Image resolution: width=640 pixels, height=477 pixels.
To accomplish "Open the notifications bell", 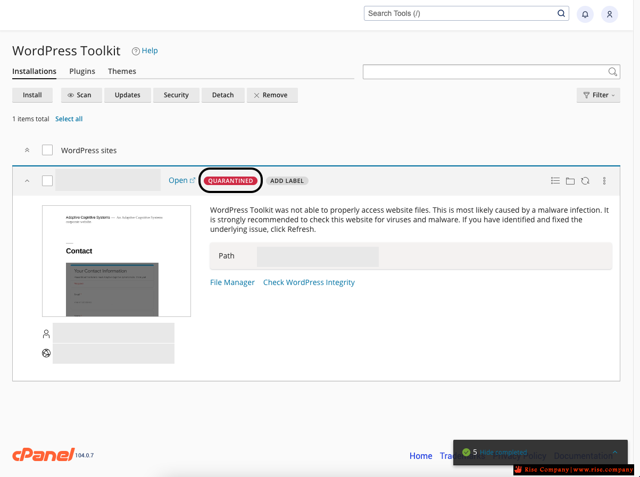I will [585, 14].
